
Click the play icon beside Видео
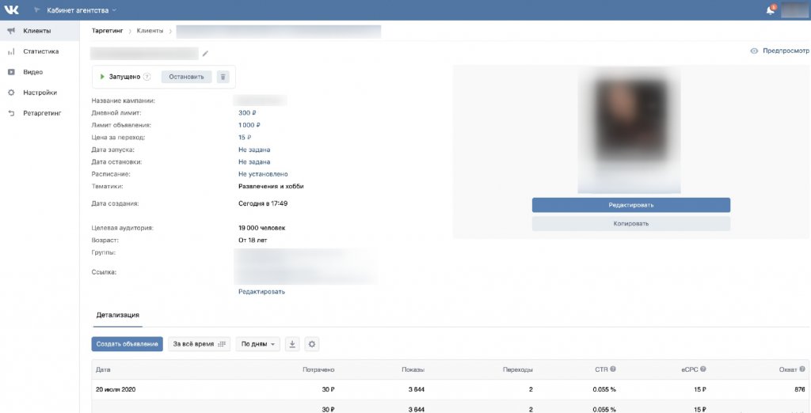(11, 72)
